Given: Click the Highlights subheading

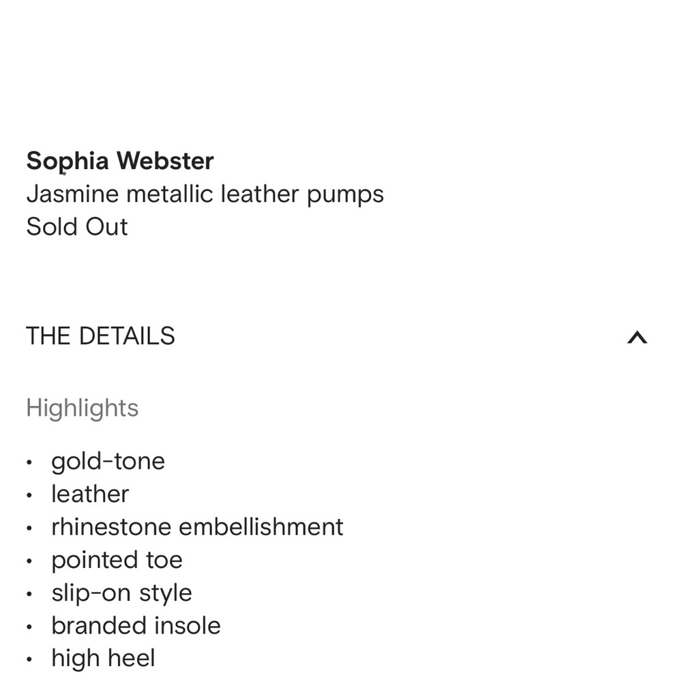Looking at the screenshot, I should [83, 409].
